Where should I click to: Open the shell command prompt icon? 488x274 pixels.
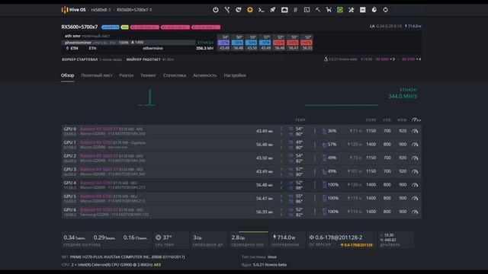pyautogui.click(x=261, y=10)
